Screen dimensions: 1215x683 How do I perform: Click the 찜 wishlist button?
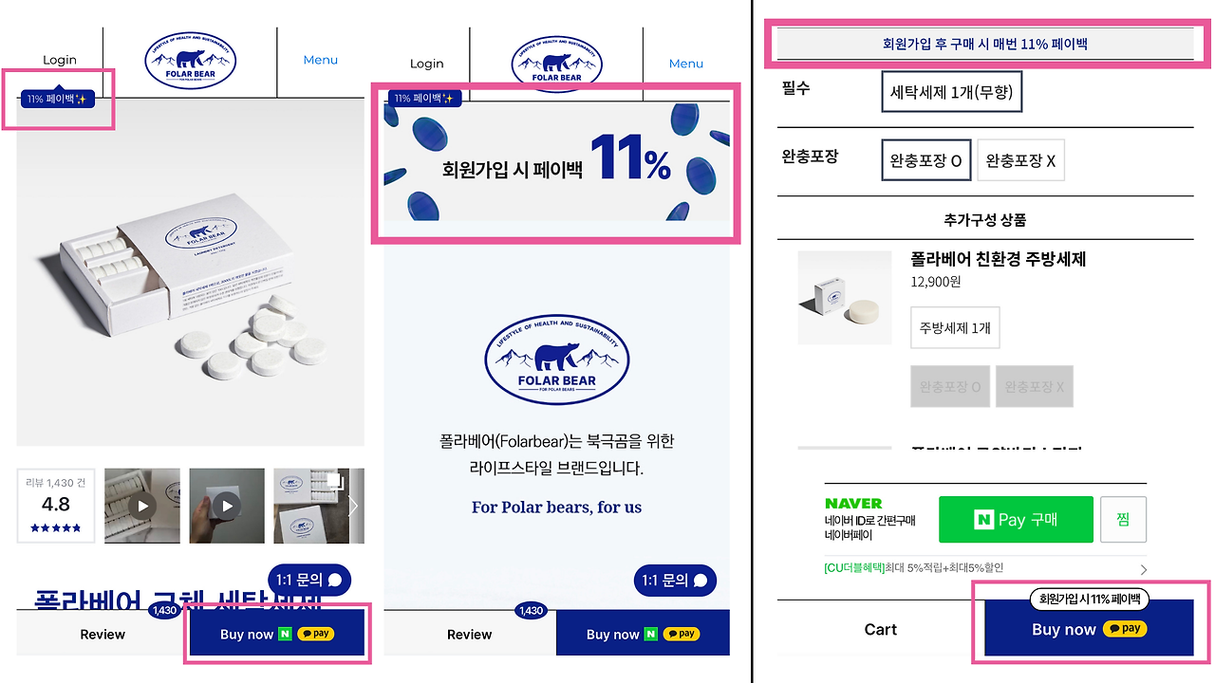coord(1123,520)
